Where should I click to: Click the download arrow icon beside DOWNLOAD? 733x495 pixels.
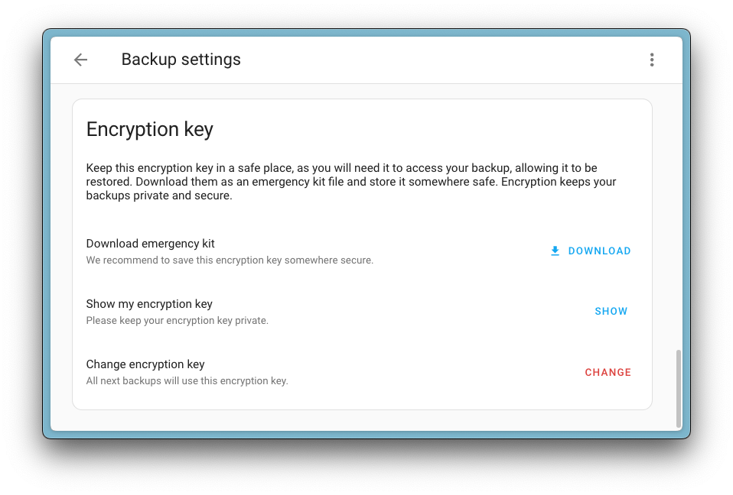pyautogui.click(x=554, y=251)
